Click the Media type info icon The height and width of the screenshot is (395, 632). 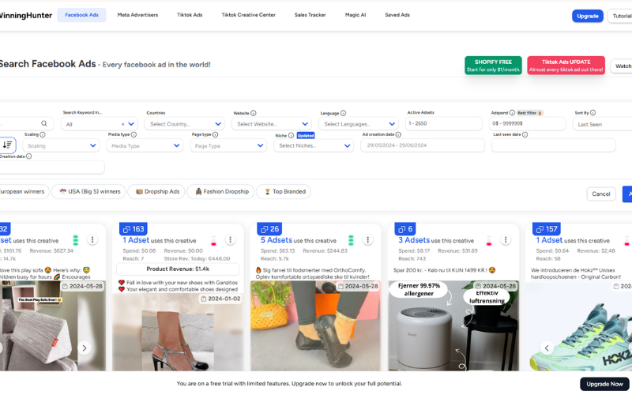pos(134,134)
